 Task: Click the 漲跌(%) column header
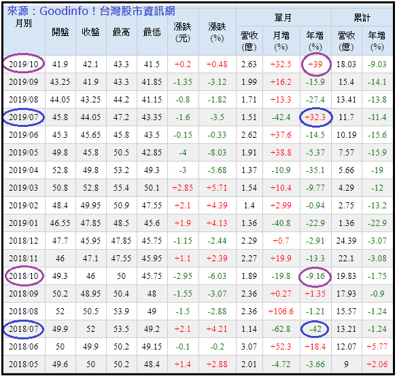click(217, 33)
